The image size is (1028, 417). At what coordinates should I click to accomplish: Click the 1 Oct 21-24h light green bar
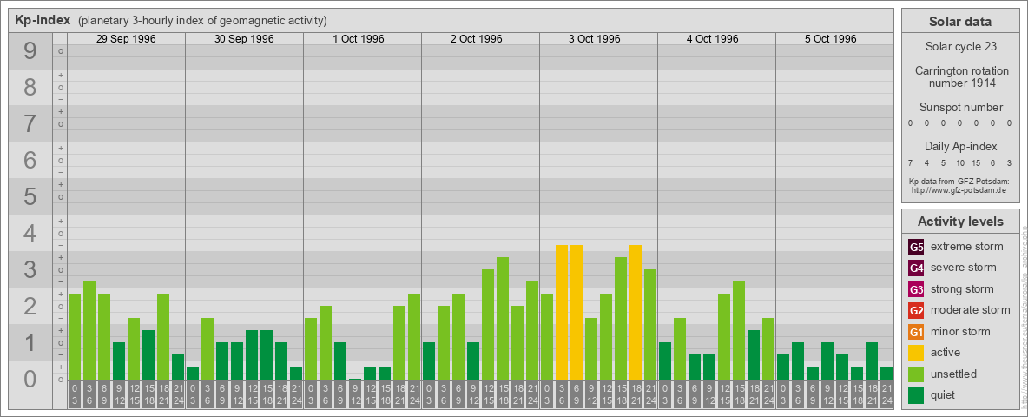(x=413, y=336)
